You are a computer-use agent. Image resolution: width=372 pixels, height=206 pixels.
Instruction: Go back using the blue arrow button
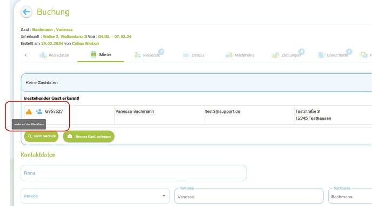pyautogui.click(x=26, y=12)
